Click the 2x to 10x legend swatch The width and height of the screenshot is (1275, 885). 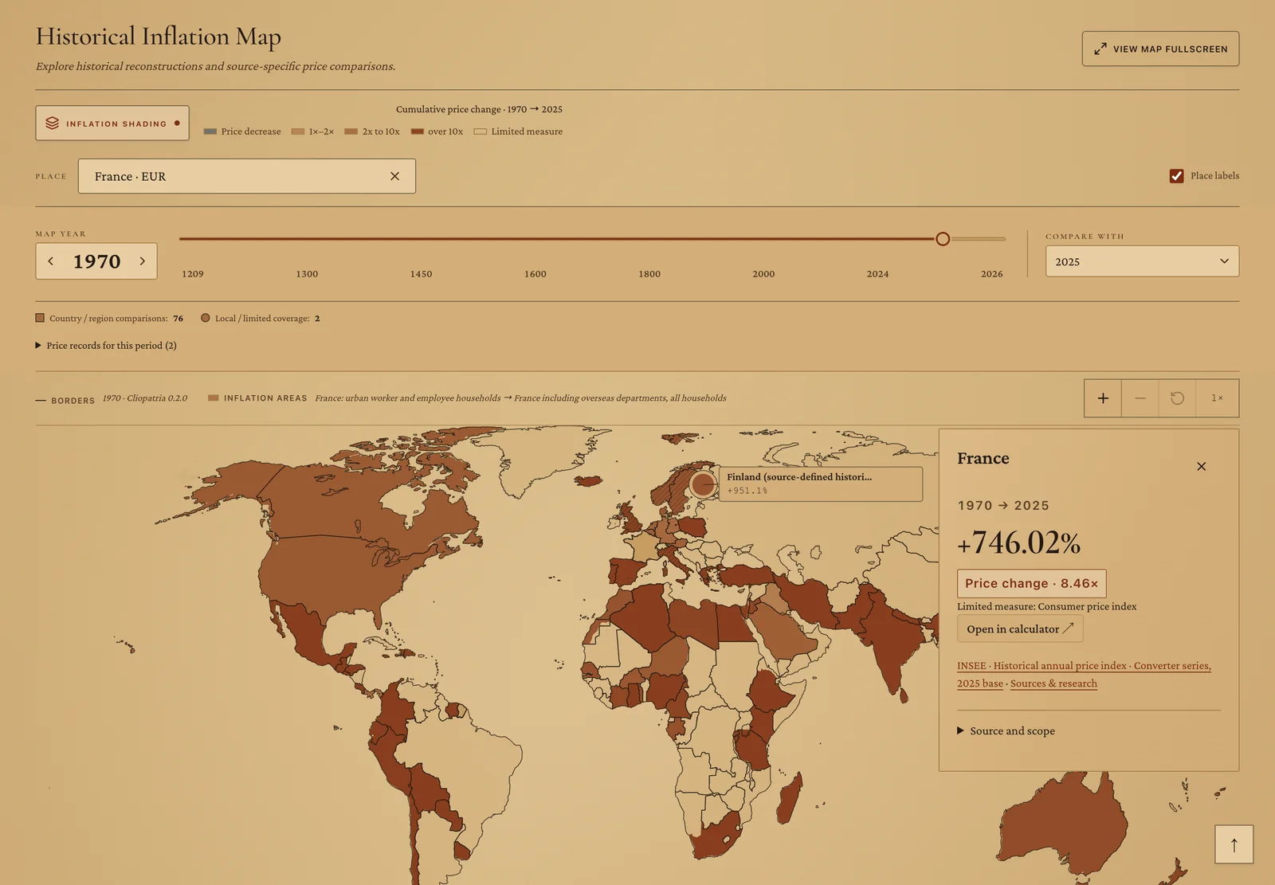pos(351,132)
